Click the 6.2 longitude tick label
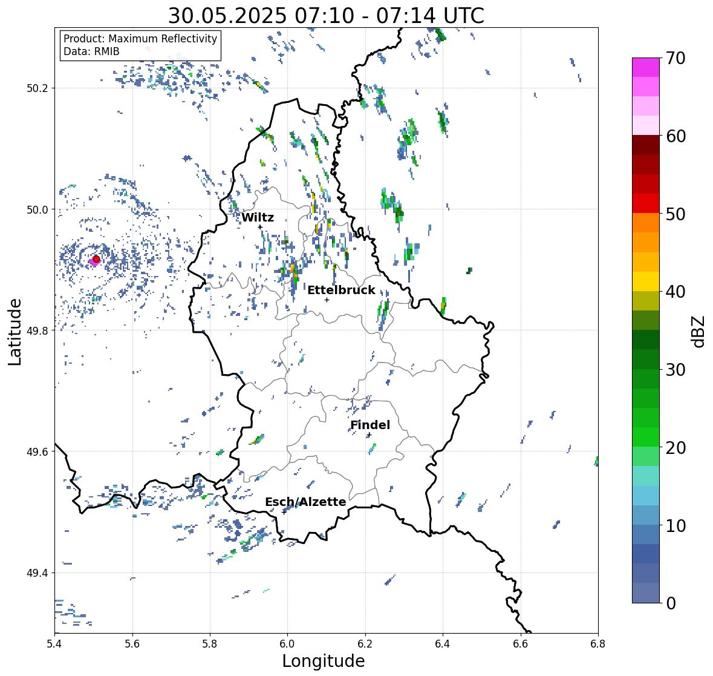 [365, 643]
